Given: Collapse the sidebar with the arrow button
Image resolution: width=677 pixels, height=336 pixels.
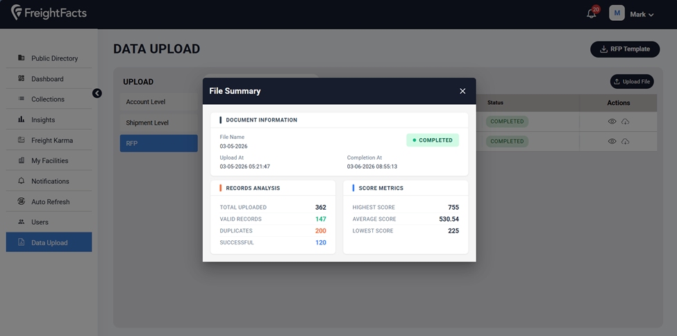Looking at the screenshot, I should 97,93.
